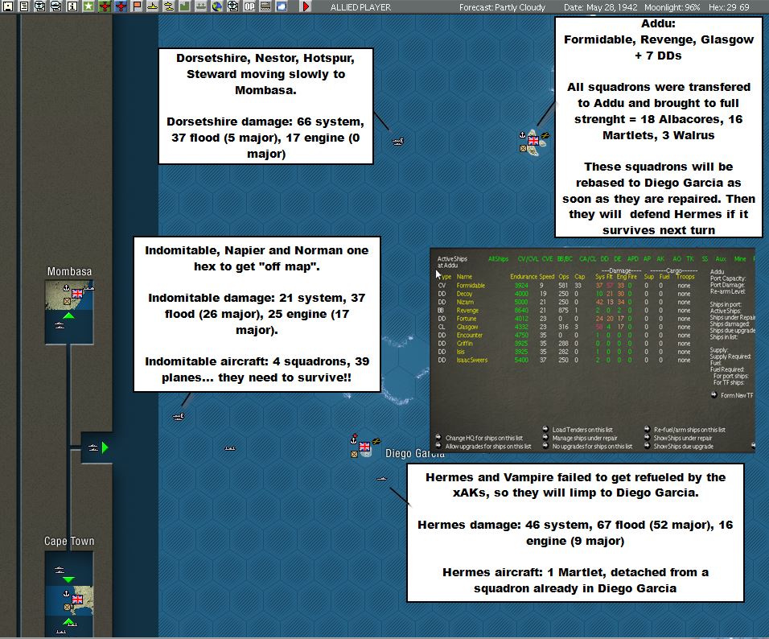Viewport: 769px width, 639px height.
Task: Filter ship list by CA/CL
Action: (587, 259)
